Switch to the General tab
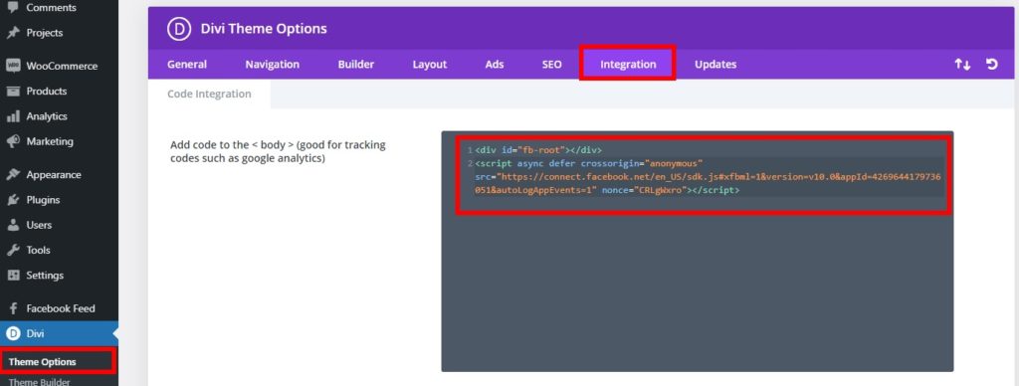This screenshot has width=1019, height=386. (x=187, y=65)
